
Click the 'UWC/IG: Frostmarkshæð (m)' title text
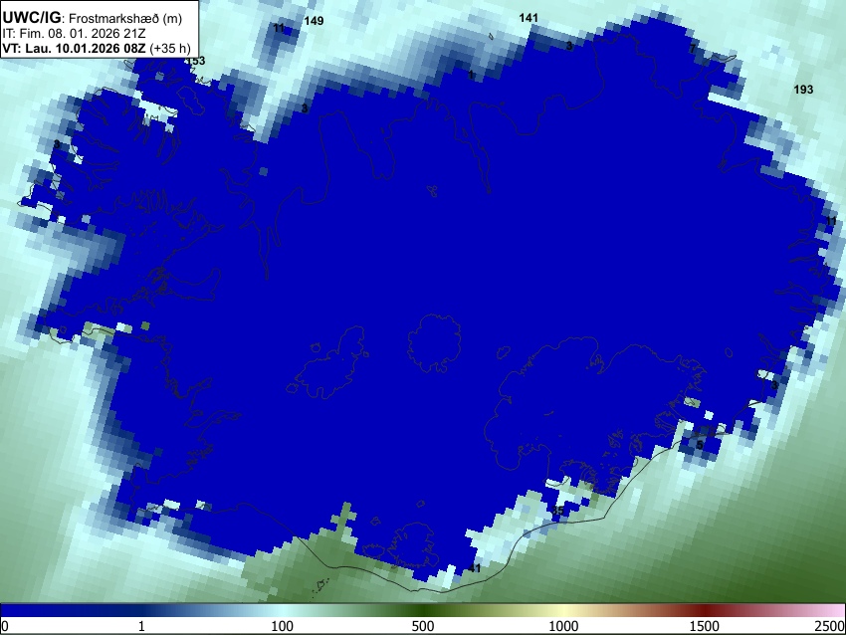click(x=93, y=18)
